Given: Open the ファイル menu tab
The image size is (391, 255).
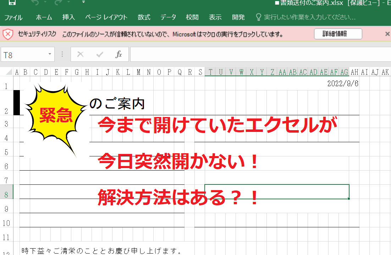Looking at the screenshot, I should 13,17.
